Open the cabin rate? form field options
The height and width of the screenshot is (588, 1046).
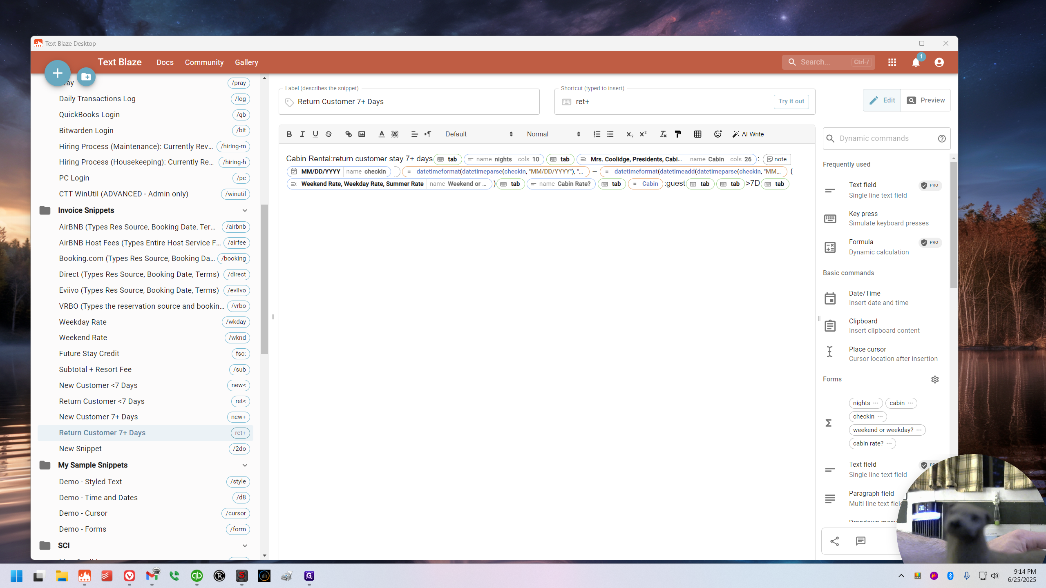[x=889, y=443]
